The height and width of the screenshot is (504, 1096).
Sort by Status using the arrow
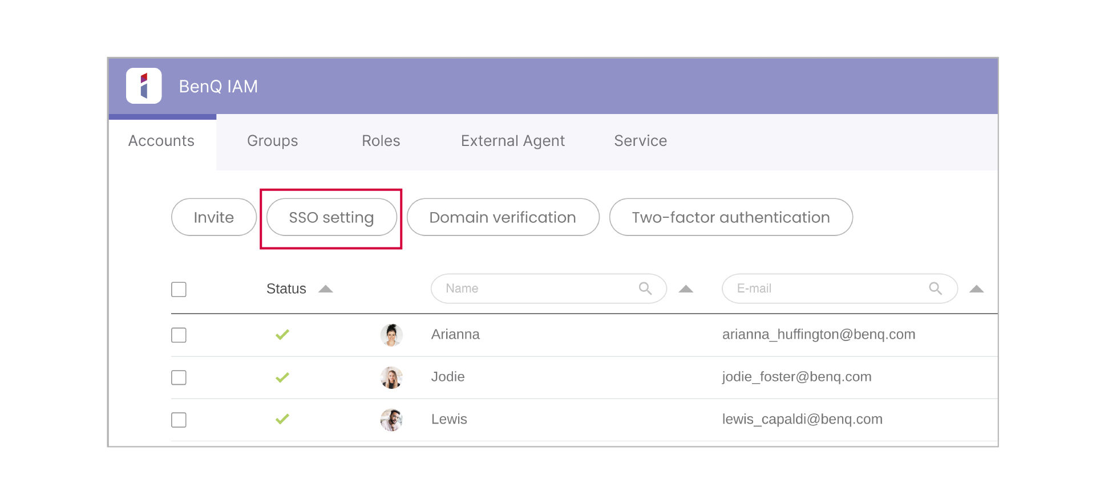pyautogui.click(x=325, y=289)
